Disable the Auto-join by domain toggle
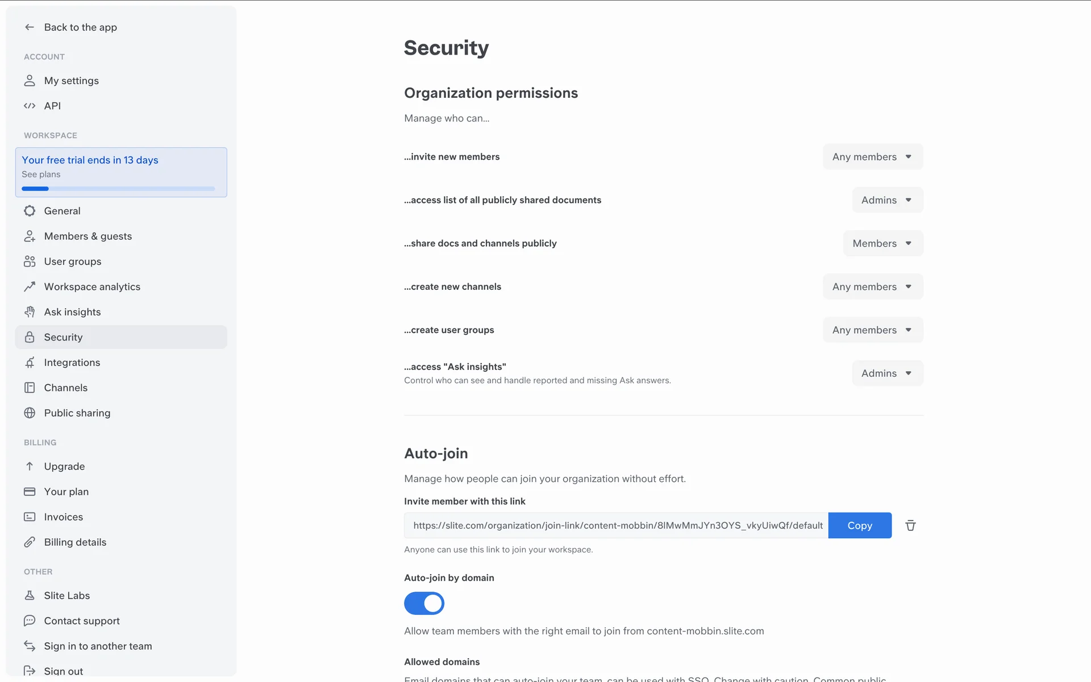 424,604
